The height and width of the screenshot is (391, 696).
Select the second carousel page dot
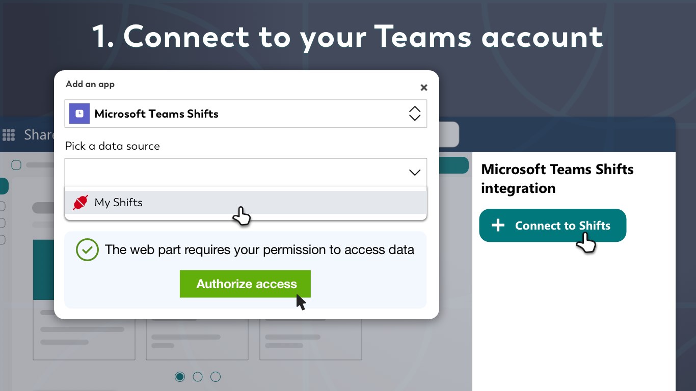(x=198, y=377)
